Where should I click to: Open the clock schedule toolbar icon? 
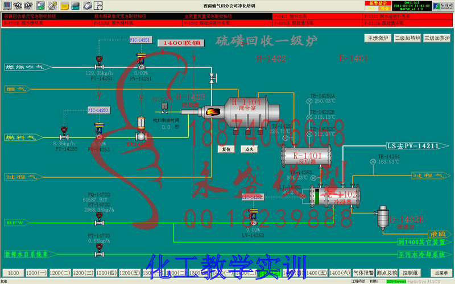click(x=98, y=5)
